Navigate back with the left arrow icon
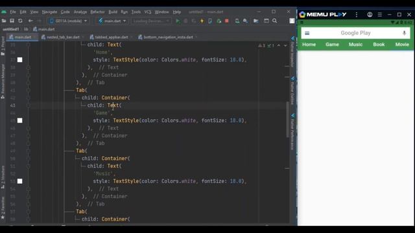The height and width of the screenshot is (233, 415). [x=30, y=21]
